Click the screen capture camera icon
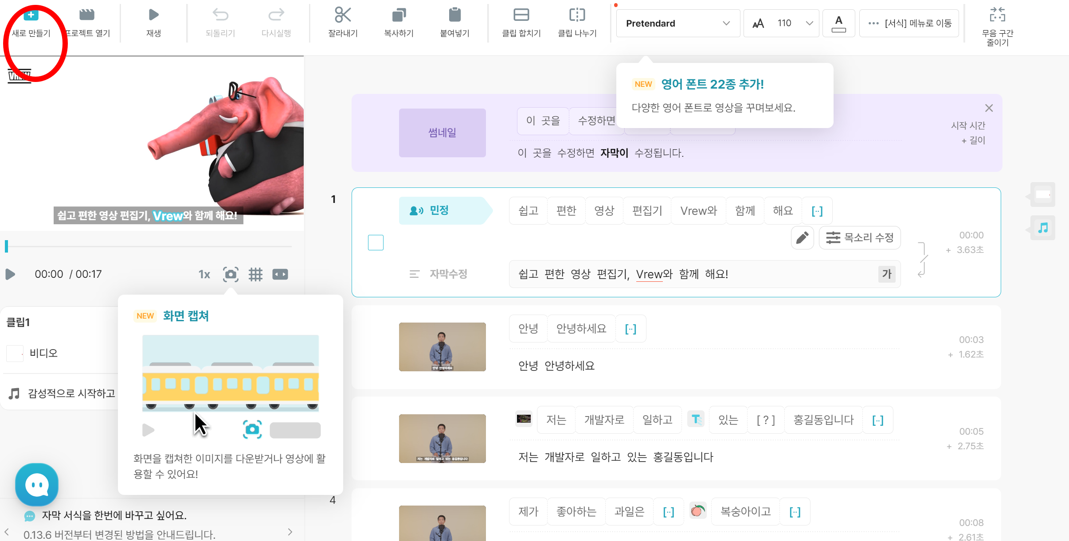The width and height of the screenshot is (1069, 541). coord(231,274)
